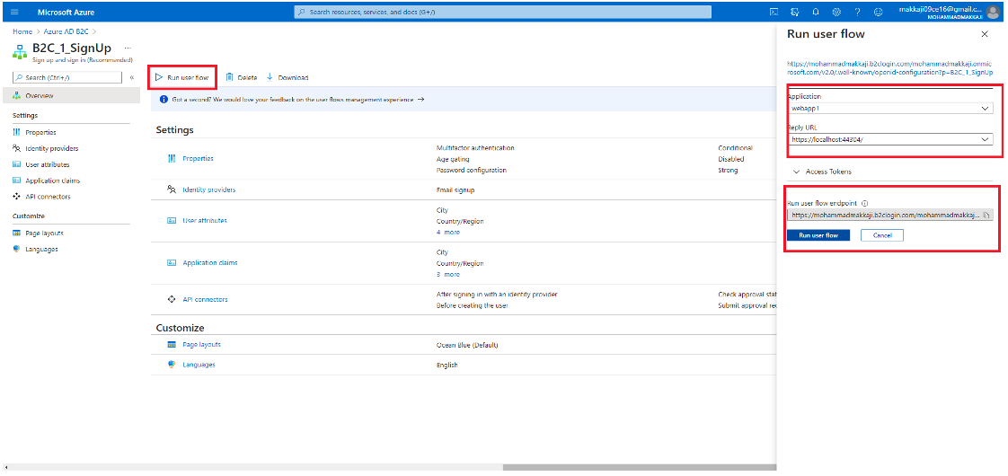Image resolution: width=1008 pixels, height=476 pixels.
Task: Click the blue Run user flow button
Action: [x=818, y=235]
